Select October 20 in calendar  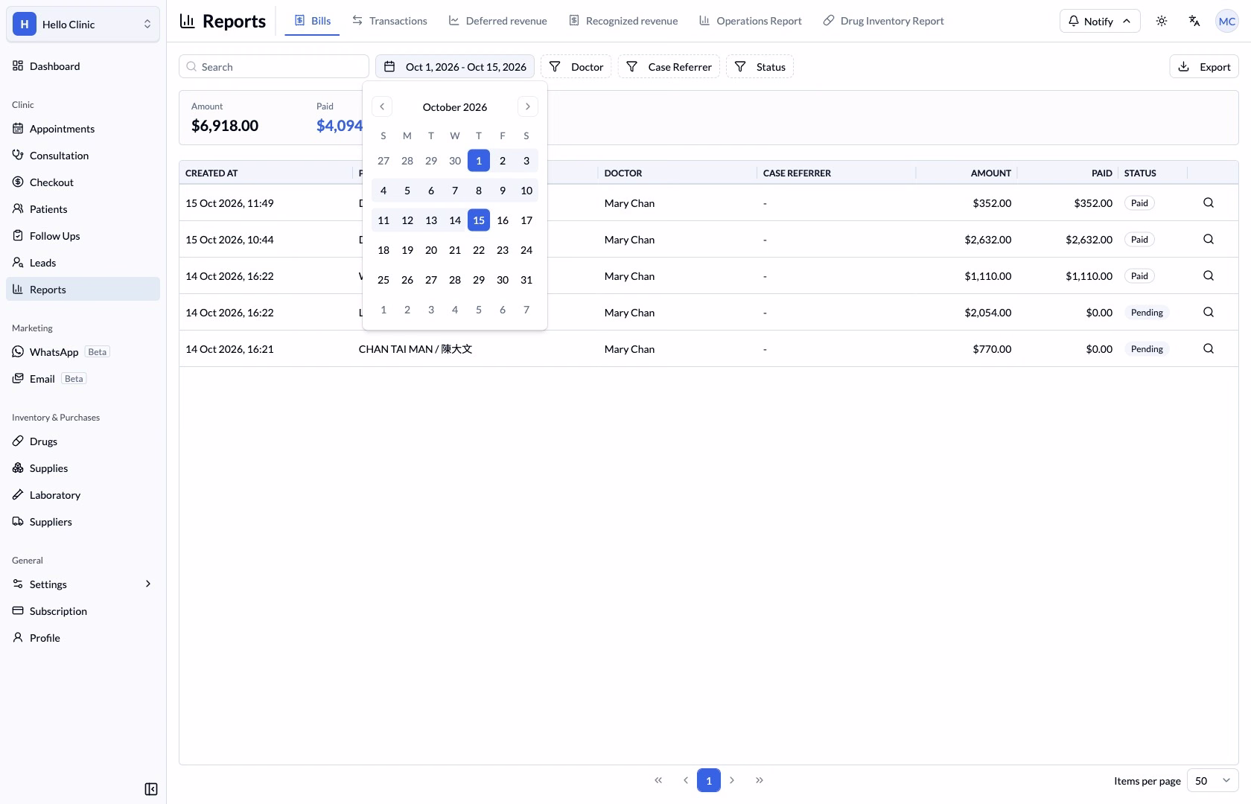(431, 250)
